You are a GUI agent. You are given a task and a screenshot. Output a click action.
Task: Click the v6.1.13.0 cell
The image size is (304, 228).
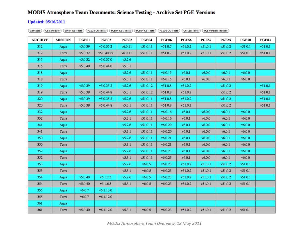(x=106, y=190)
